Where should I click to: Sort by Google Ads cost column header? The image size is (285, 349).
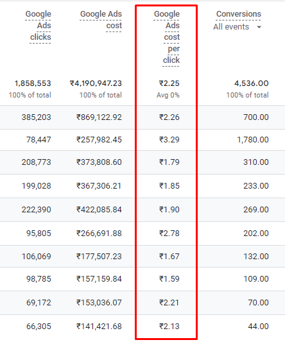coord(101,20)
